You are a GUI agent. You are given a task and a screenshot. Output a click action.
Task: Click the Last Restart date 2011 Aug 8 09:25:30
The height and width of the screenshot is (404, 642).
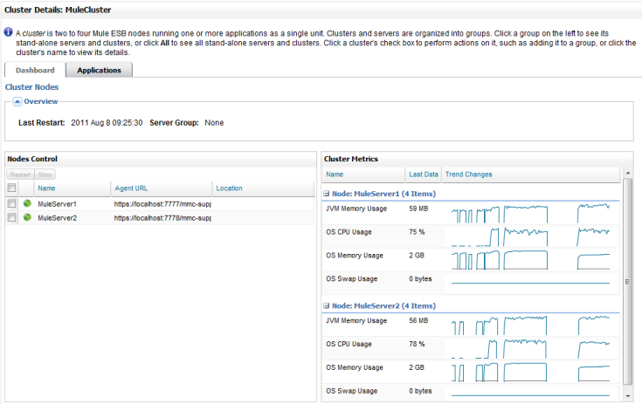tap(107, 123)
